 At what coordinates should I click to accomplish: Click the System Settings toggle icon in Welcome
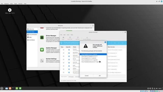click(42, 61)
